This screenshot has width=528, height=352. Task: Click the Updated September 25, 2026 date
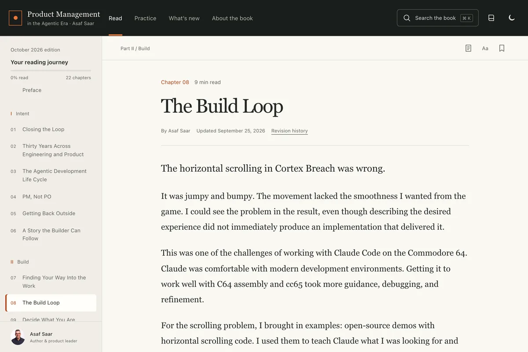[231, 131]
